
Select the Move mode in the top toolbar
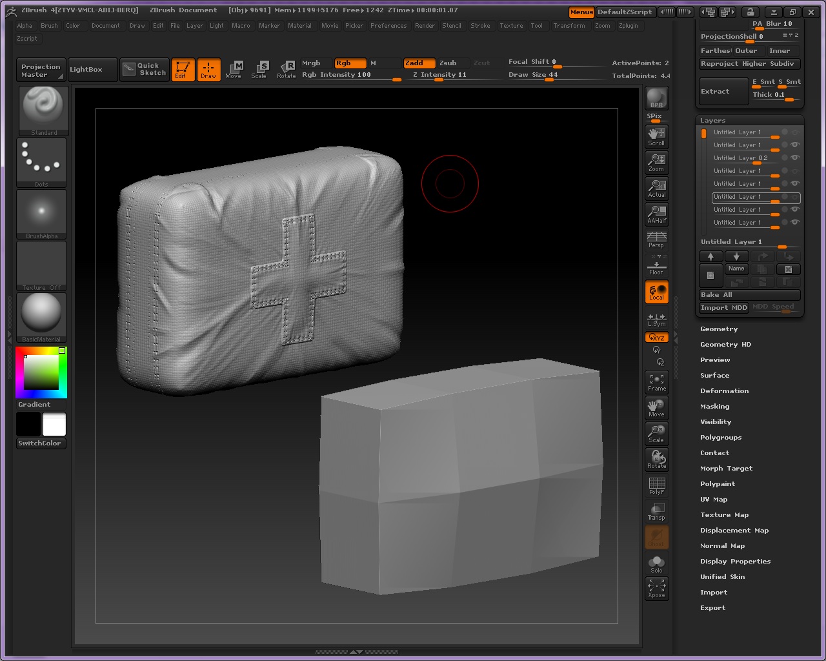click(x=234, y=70)
